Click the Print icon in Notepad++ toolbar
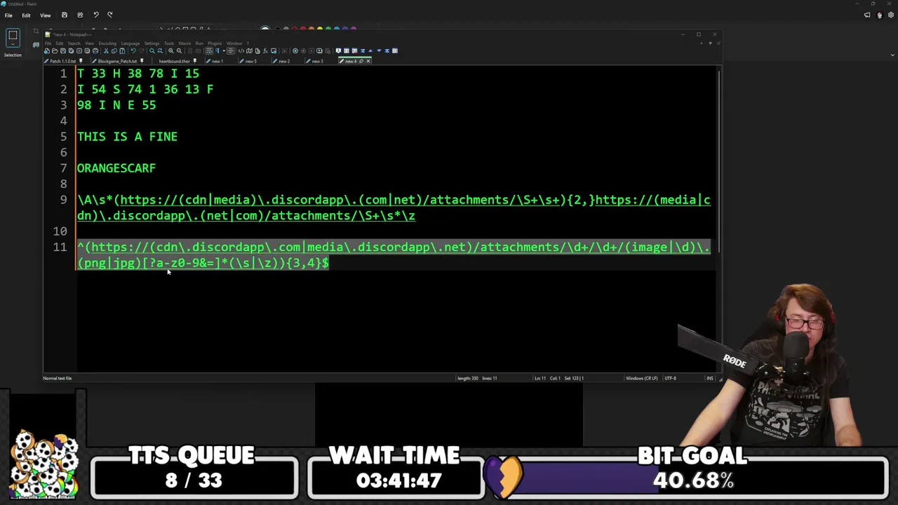 click(x=95, y=50)
